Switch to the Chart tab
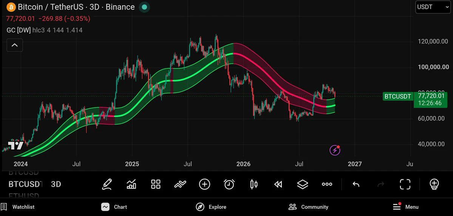 point(114,207)
